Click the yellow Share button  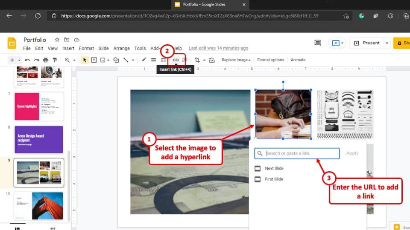(401, 43)
